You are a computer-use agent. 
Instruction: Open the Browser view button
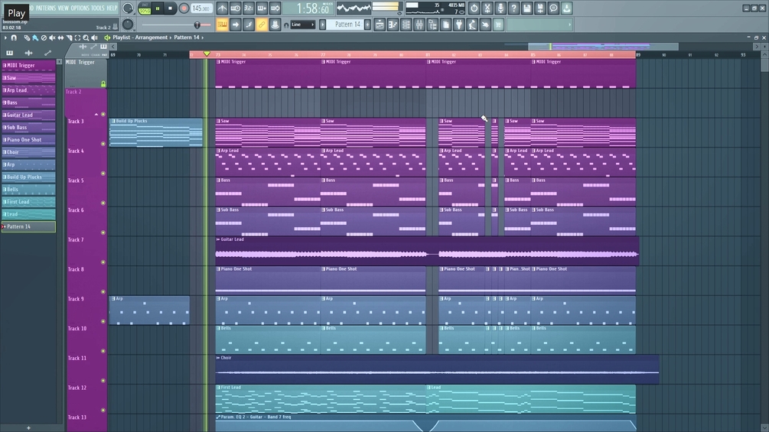(432, 24)
